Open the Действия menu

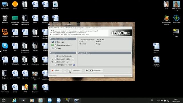tap(69, 28)
